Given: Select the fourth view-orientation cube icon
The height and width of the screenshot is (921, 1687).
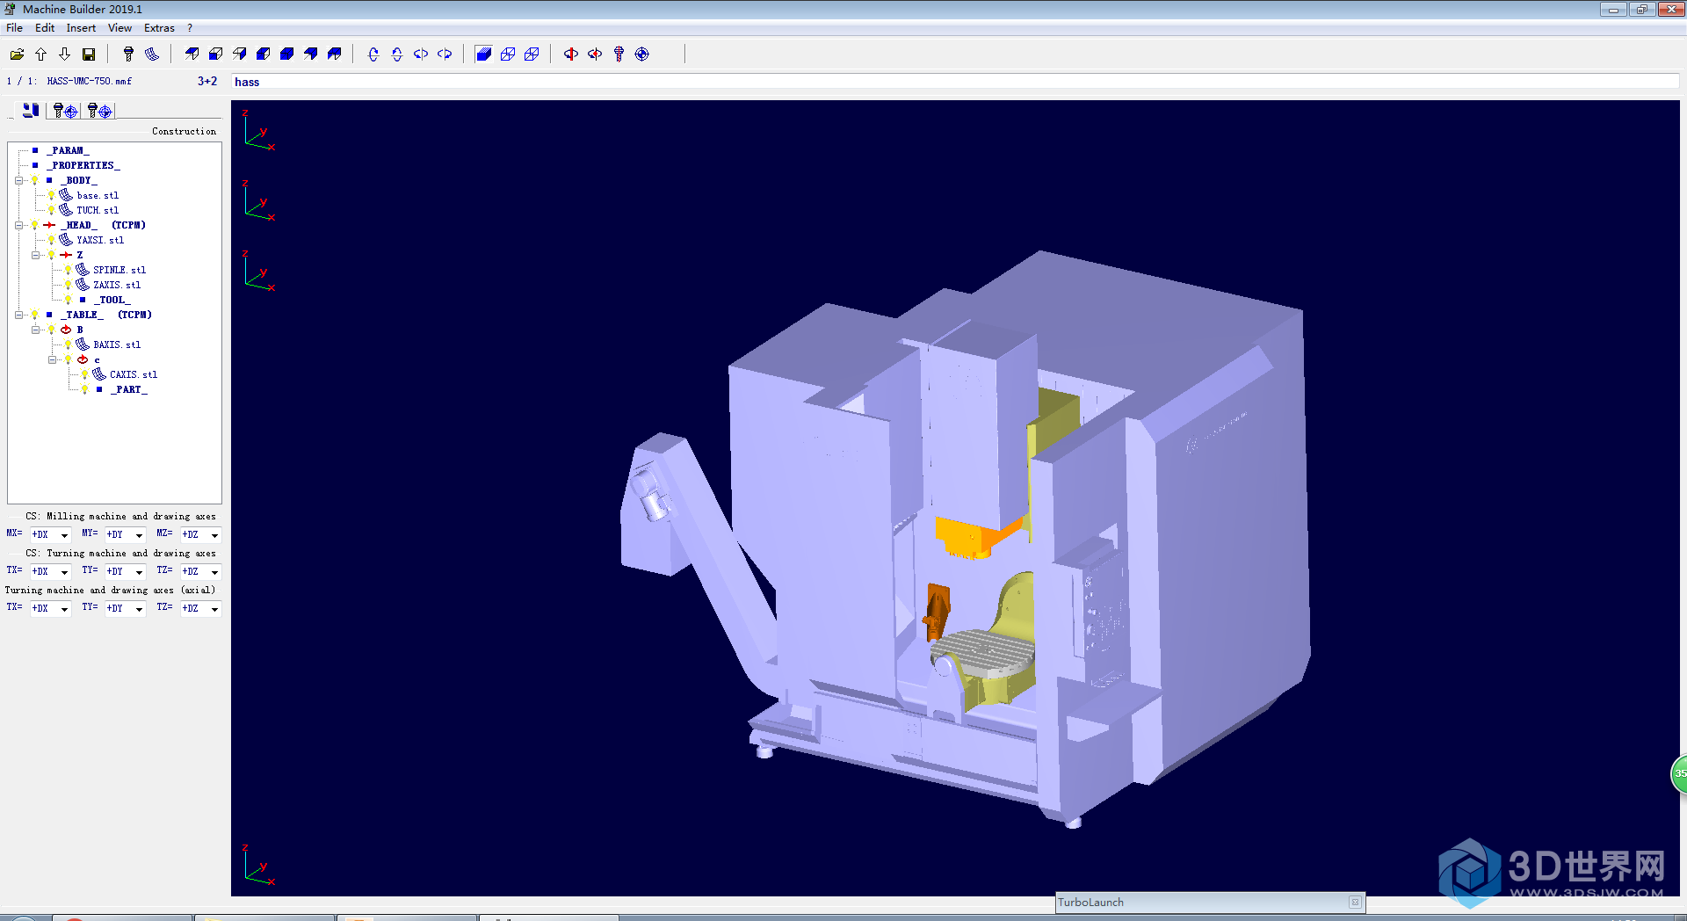Looking at the screenshot, I should pos(263,54).
